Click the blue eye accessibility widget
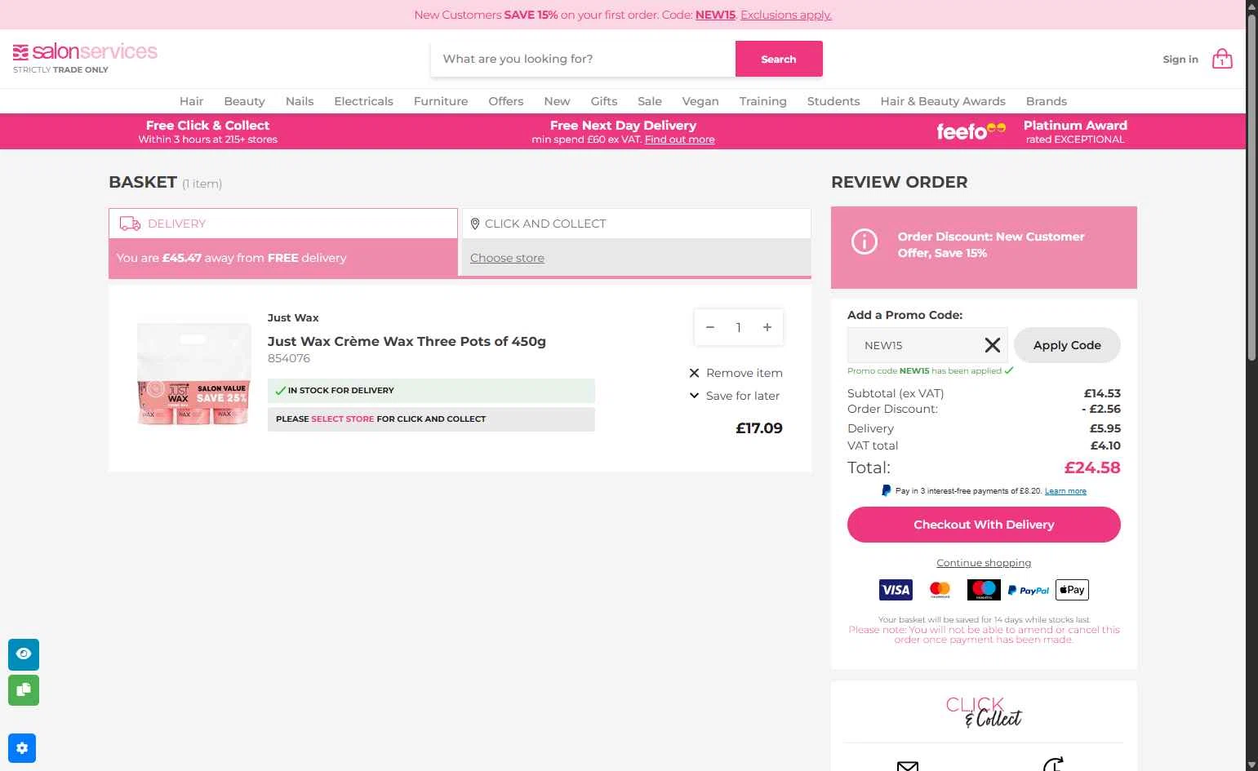 24,654
